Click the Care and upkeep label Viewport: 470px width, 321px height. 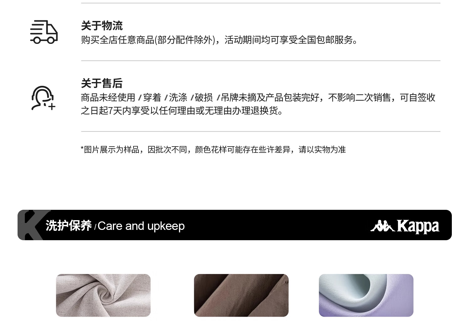pyautogui.click(x=141, y=226)
